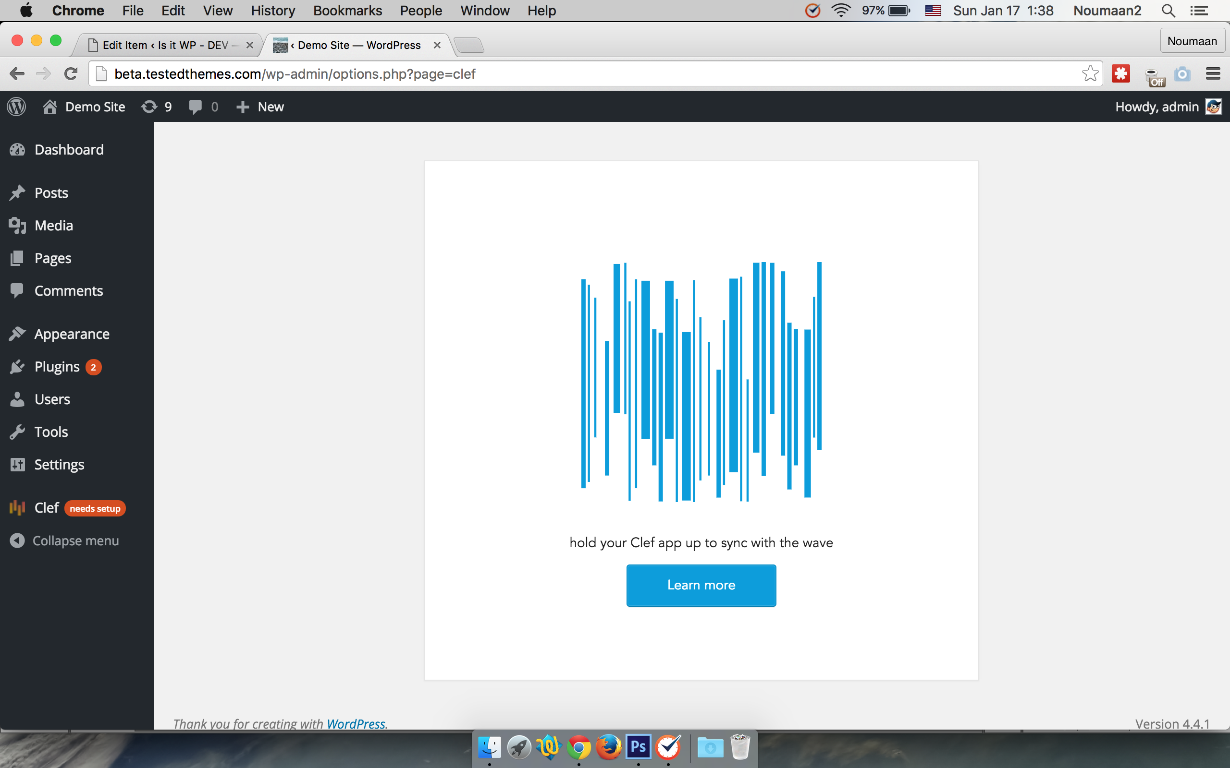Follow the WordPress footer link
Image resolution: width=1230 pixels, height=768 pixels.
[356, 723]
